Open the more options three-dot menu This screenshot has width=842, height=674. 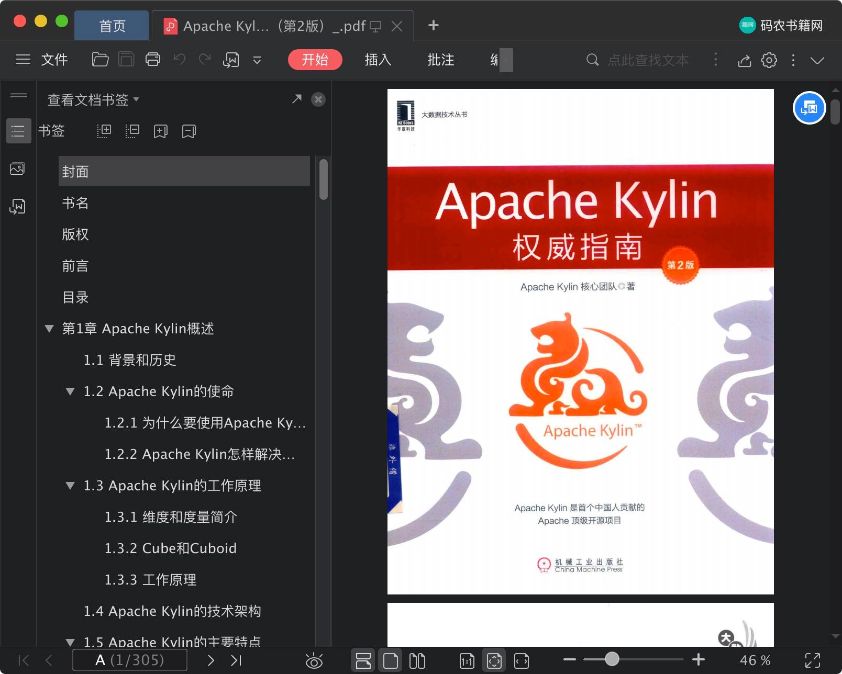(793, 60)
